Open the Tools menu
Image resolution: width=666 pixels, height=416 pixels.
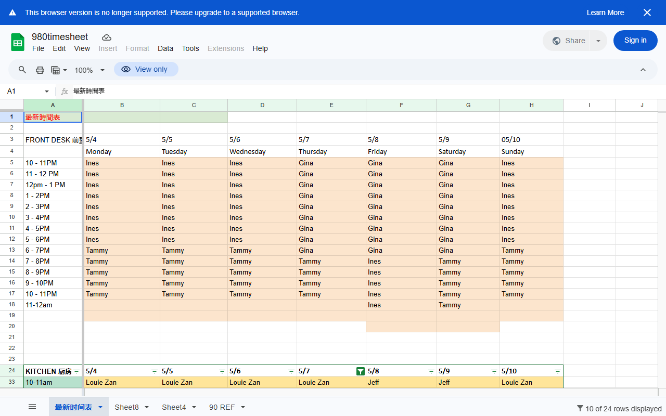[190, 48]
